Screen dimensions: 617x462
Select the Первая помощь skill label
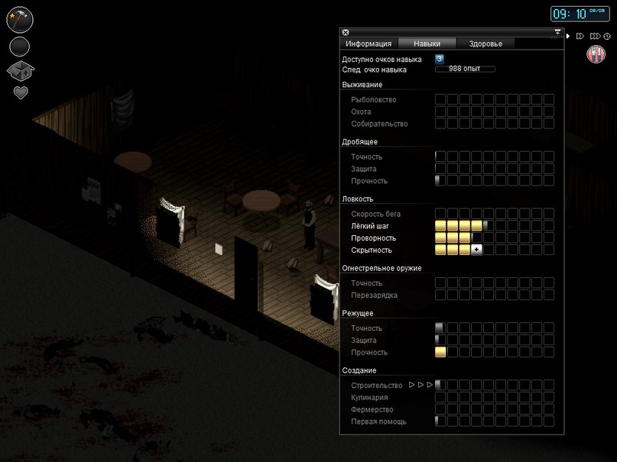(378, 422)
